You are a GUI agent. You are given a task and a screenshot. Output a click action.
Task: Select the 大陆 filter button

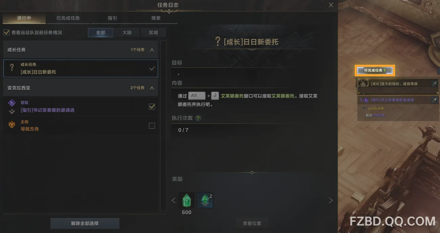(x=127, y=33)
